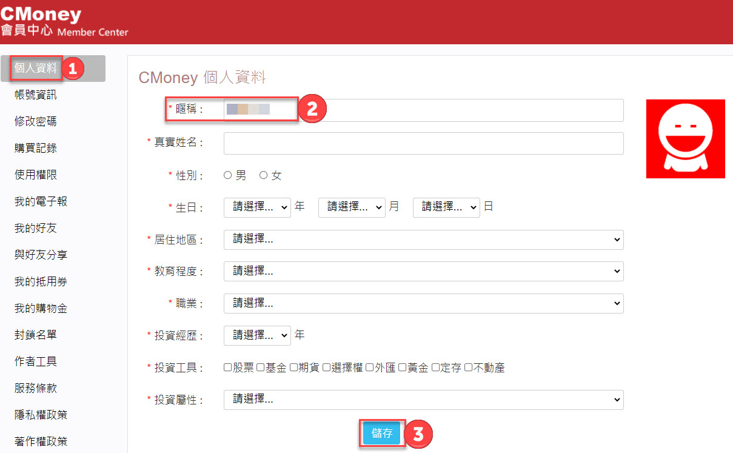Open 封鎖名單 link
This screenshot has height=453, width=733.
pos(36,335)
